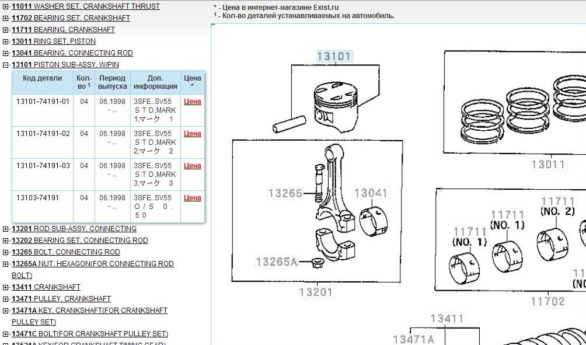Screen dimensions: 586x345
Task: Open 13041 BEARING, CONNECTING ROD entry
Action: (72, 53)
